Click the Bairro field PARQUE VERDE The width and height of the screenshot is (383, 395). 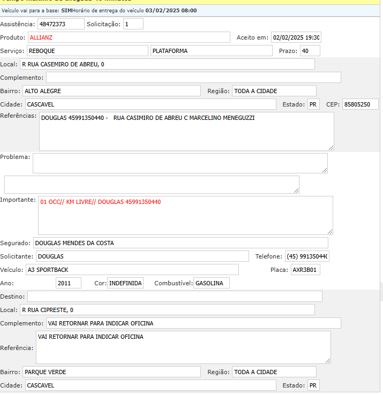click(x=112, y=371)
